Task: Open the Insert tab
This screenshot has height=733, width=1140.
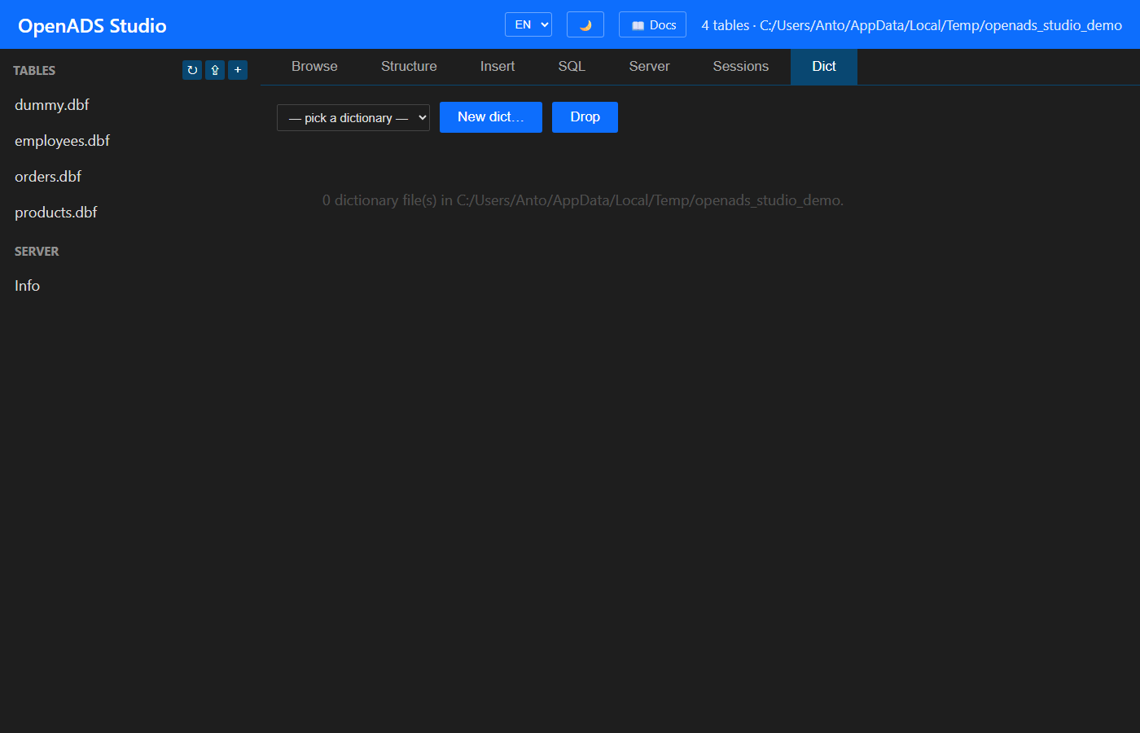Action: pos(498,67)
